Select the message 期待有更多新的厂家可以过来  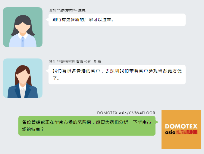coord(117,20)
